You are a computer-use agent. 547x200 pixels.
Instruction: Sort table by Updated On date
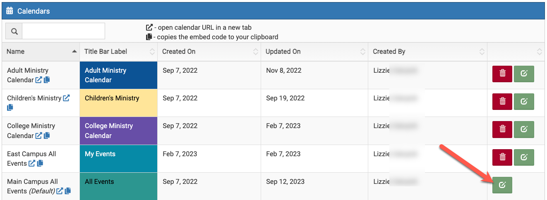point(314,52)
